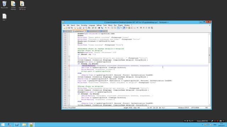
Task: Open the Macro menu
Action: tap(110, 25)
